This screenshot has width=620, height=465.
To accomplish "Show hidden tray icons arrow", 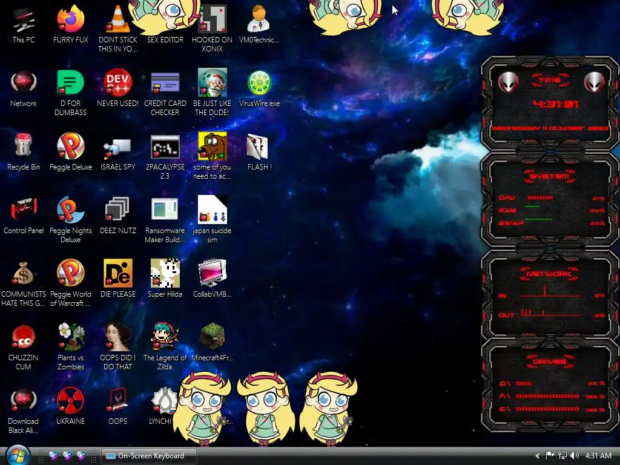I will tap(538, 456).
